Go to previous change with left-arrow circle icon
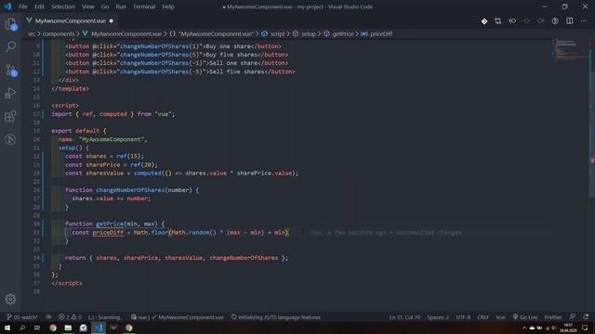This screenshot has height=334, width=595. click(512, 21)
